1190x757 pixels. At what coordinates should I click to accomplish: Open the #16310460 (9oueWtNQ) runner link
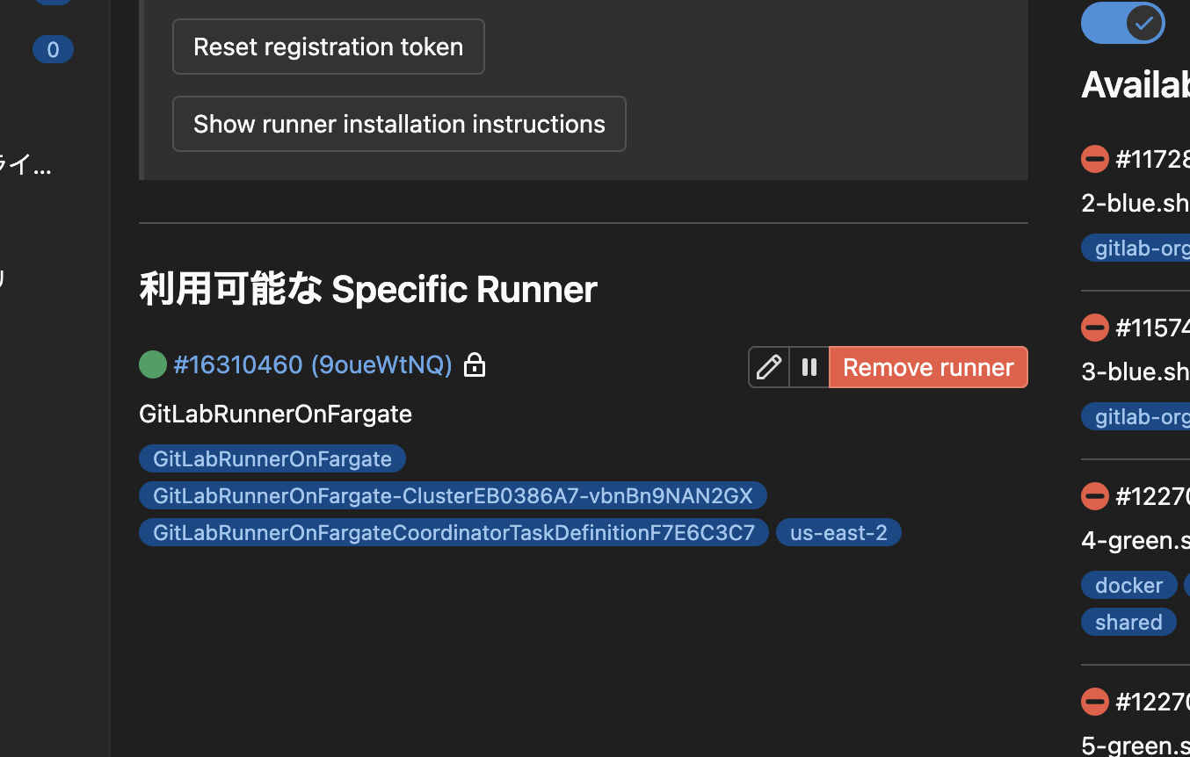pos(313,364)
